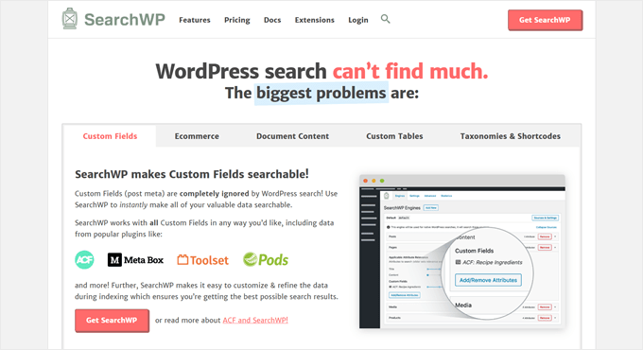Click the 'SearchWP makes Custom Fields searchable!' heading
The width and height of the screenshot is (643, 350).
pos(192,174)
